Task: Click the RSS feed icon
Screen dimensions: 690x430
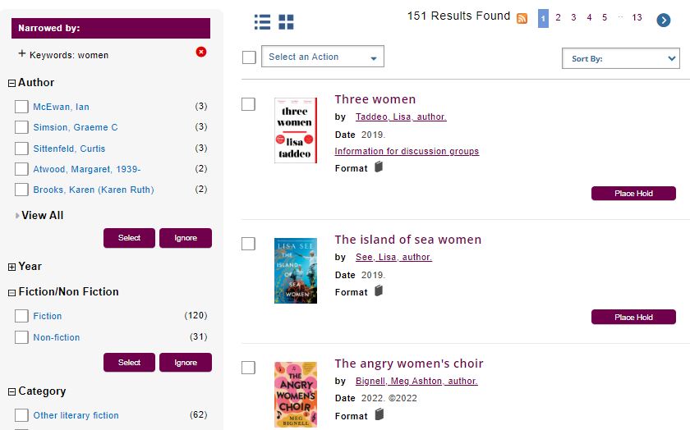Action: [522, 19]
